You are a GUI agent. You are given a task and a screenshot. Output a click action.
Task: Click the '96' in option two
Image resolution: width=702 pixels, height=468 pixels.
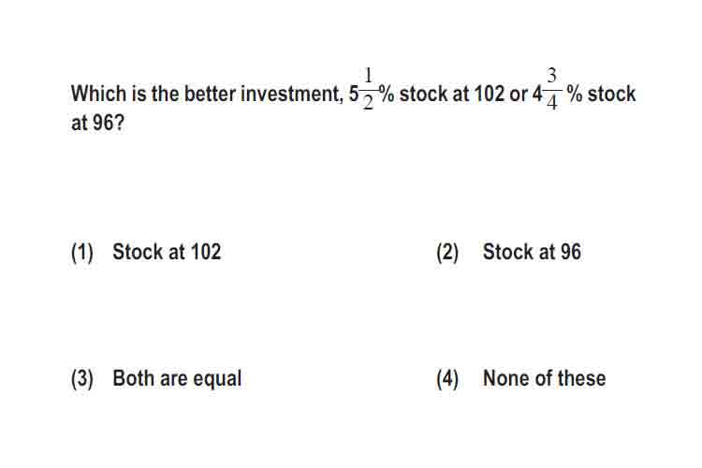tap(570, 252)
